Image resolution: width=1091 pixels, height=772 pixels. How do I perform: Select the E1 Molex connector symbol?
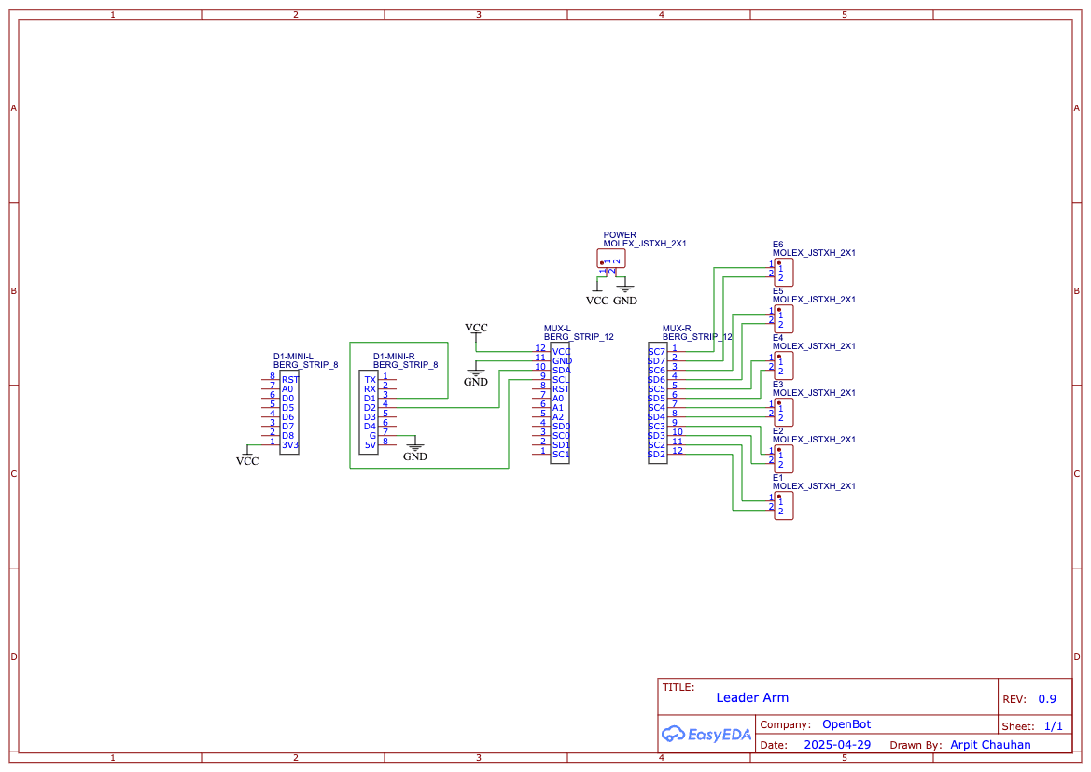point(783,505)
